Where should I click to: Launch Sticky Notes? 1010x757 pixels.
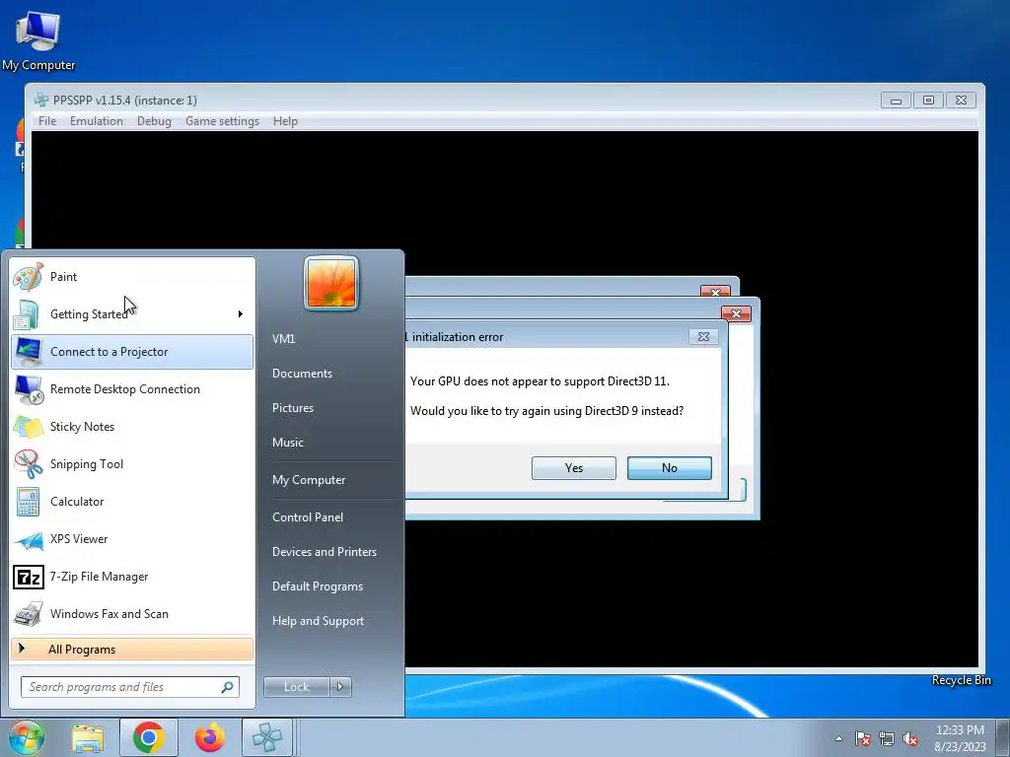[132, 426]
